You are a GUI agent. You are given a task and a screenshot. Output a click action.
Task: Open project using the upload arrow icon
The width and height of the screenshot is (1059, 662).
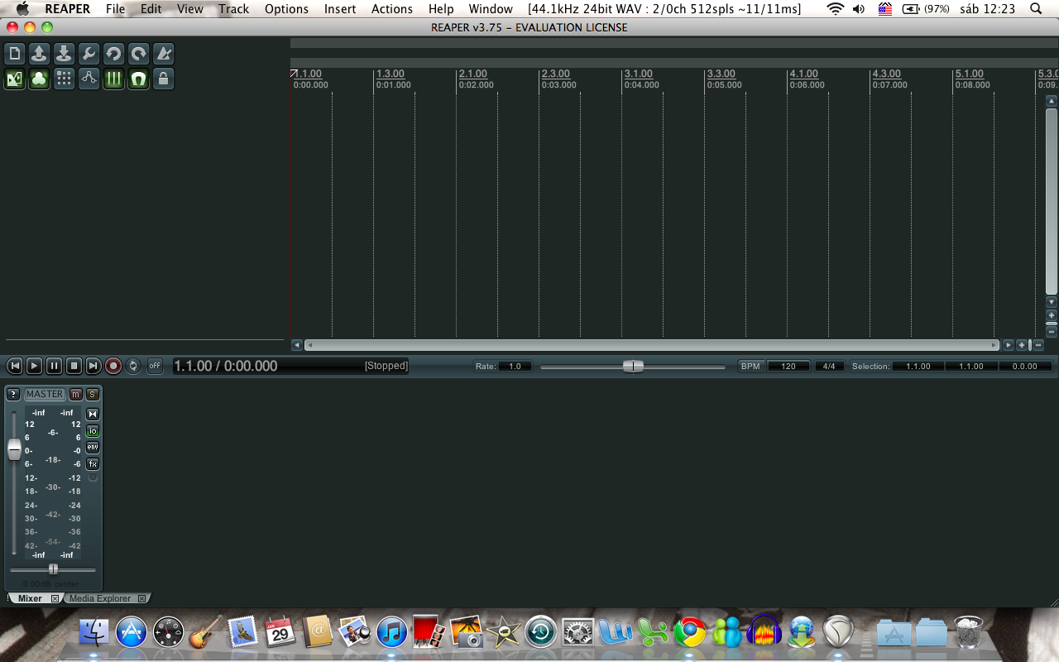[x=40, y=55]
